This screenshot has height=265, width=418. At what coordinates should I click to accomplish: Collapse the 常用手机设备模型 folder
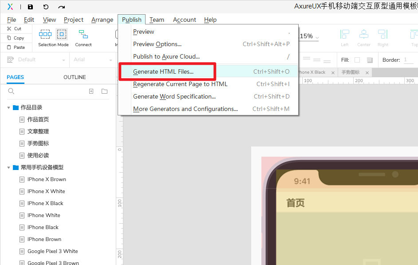tap(8, 167)
